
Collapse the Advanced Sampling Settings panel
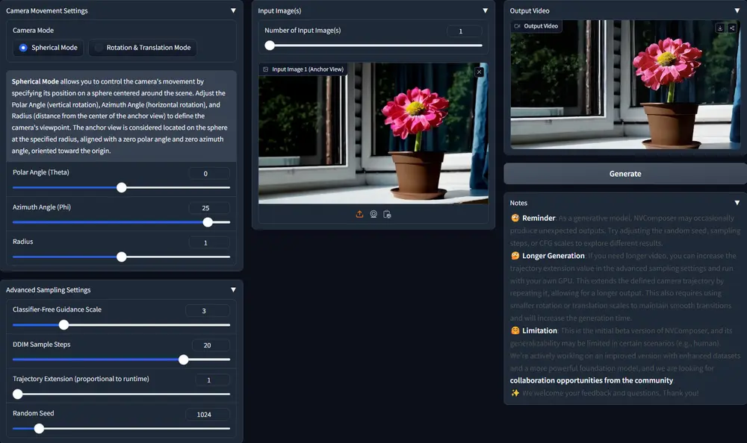(x=233, y=290)
